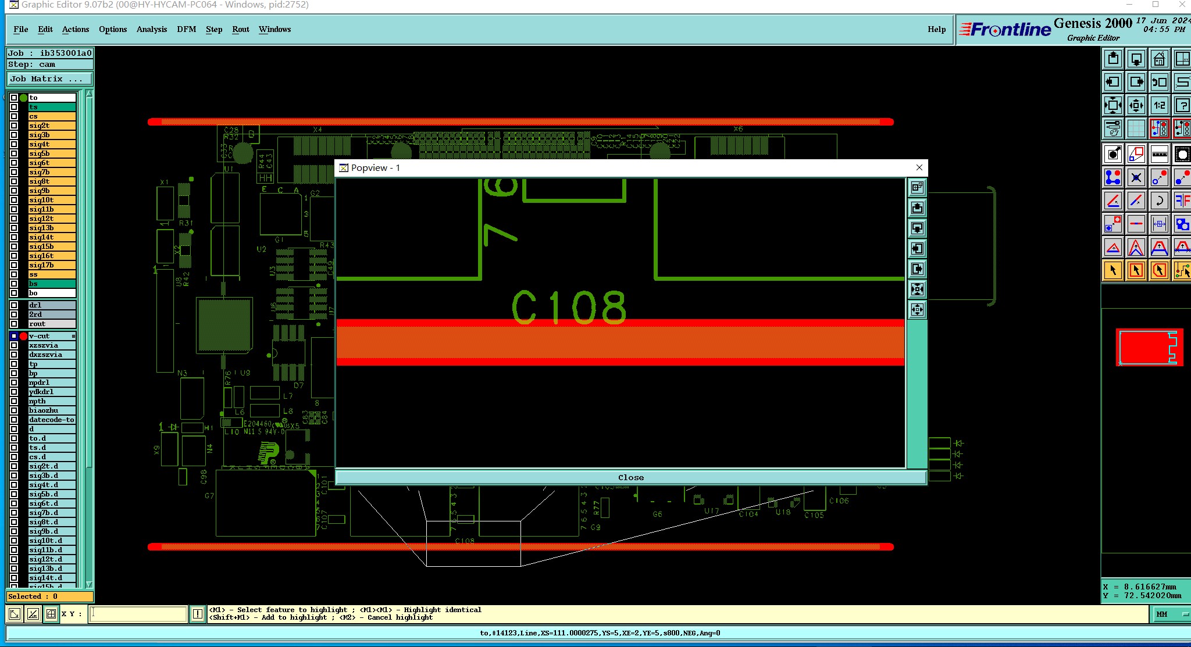The image size is (1191, 647).
Task: Click the zoom home (house) icon
Action: click(x=1159, y=59)
